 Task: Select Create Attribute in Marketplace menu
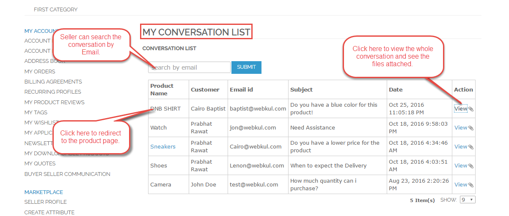(x=50, y=212)
